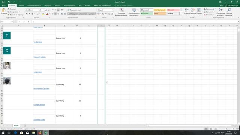Open the font name dropdown Arial Black
The width and height of the screenshot is (240, 135).
(x=38, y=10)
